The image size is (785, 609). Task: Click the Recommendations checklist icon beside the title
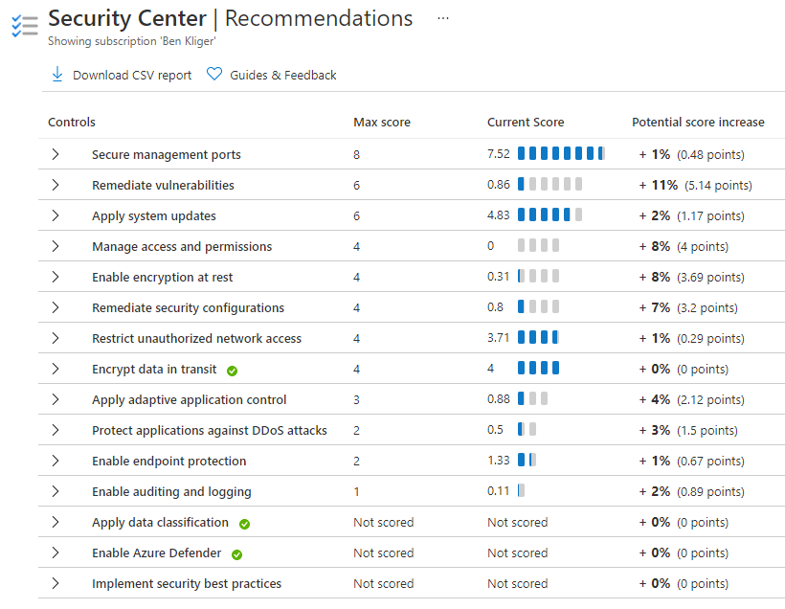pos(24,26)
